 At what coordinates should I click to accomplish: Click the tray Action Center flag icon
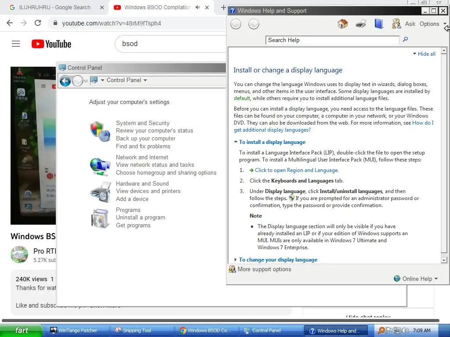[389, 330]
